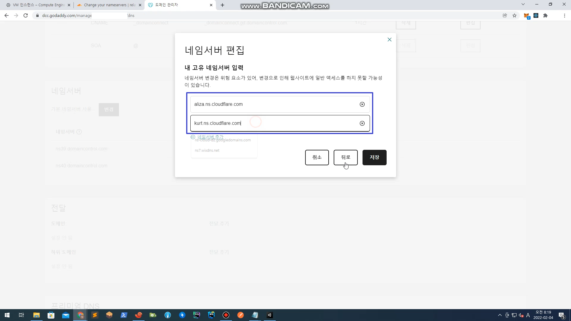571x321 pixels.
Task: Reload the GoDaddy page
Action: (26, 15)
